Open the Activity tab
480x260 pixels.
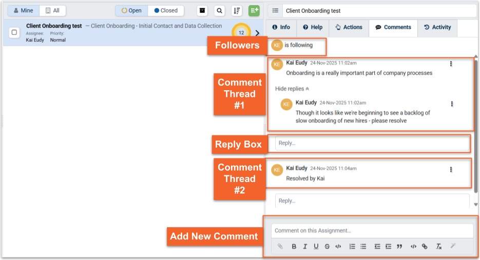(x=437, y=27)
